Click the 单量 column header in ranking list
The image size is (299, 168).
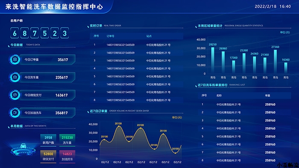(267, 96)
